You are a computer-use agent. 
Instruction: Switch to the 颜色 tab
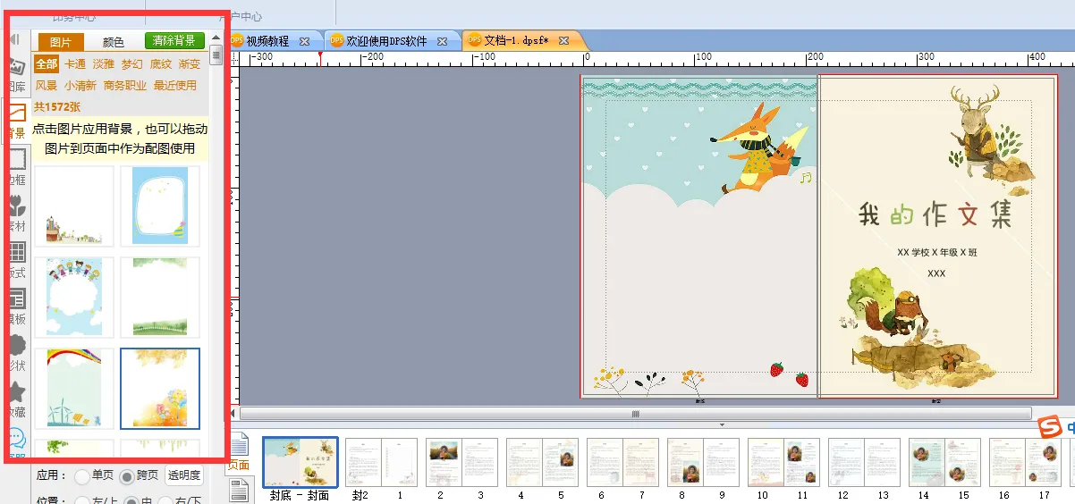pyautogui.click(x=114, y=42)
